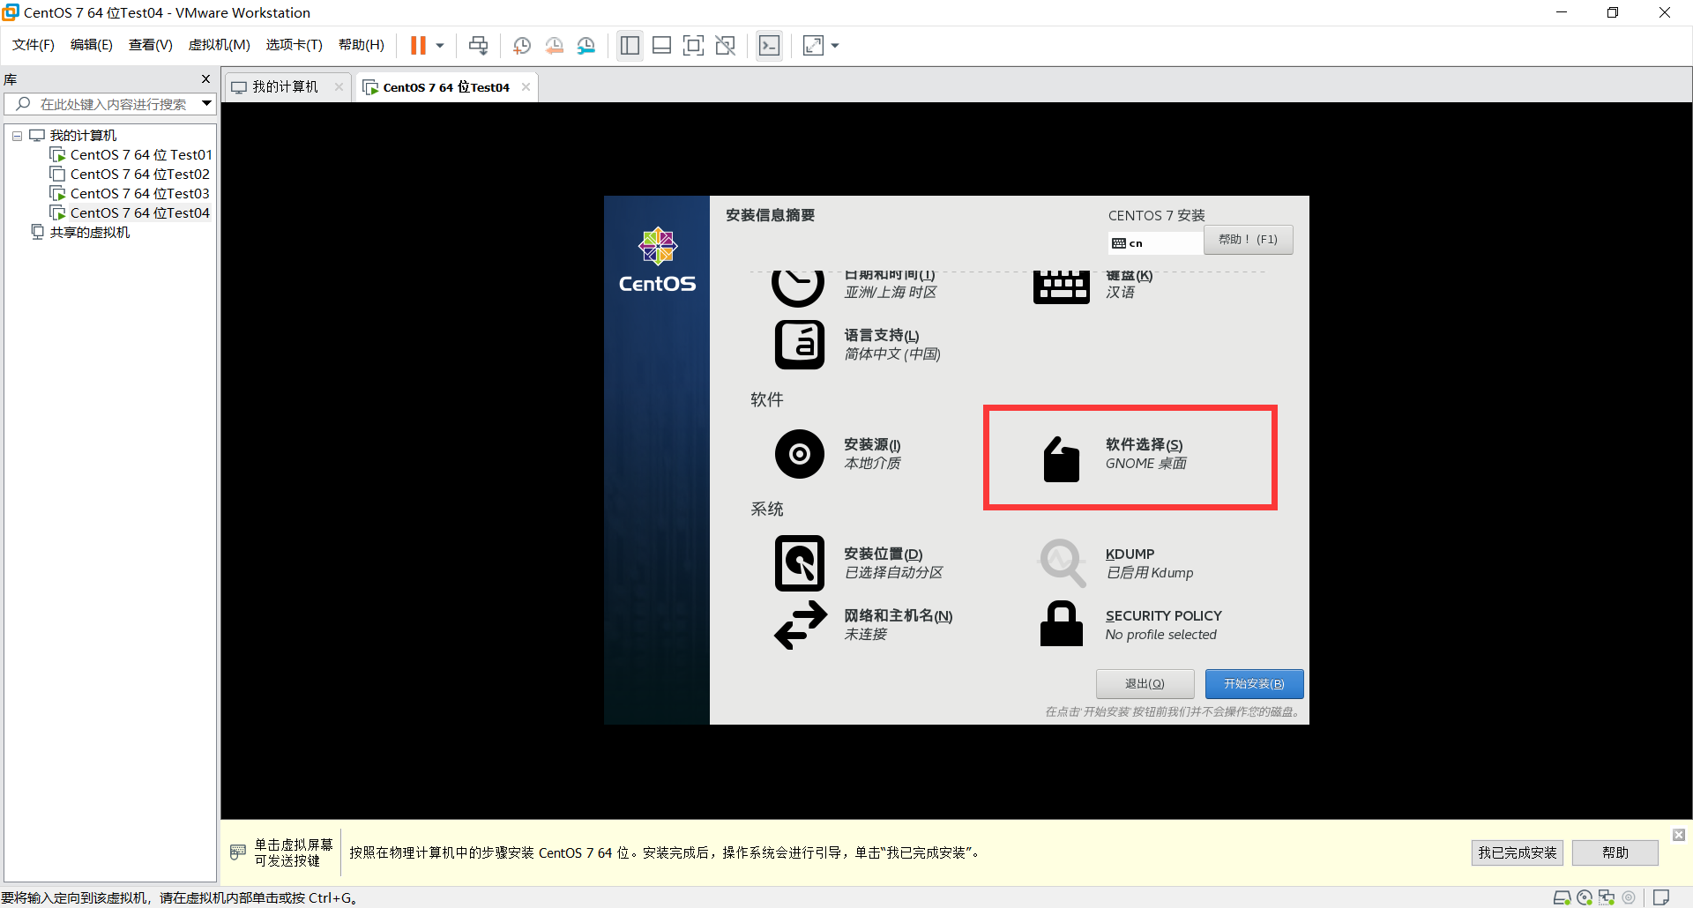Open the 编辑(E) menu
The height and width of the screenshot is (908, 1693).
click(92, 45)
